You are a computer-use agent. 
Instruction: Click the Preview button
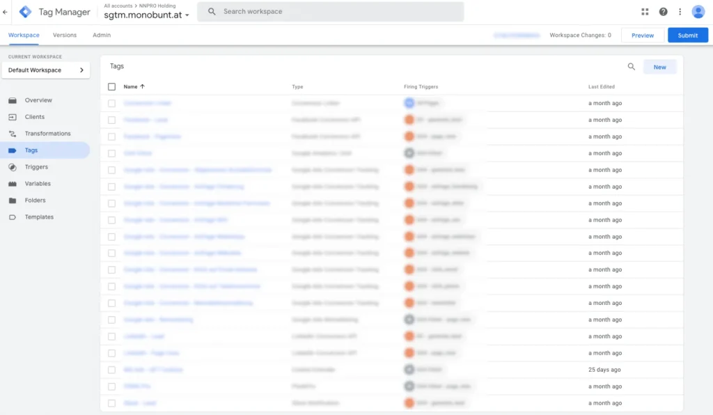point(642,35)
